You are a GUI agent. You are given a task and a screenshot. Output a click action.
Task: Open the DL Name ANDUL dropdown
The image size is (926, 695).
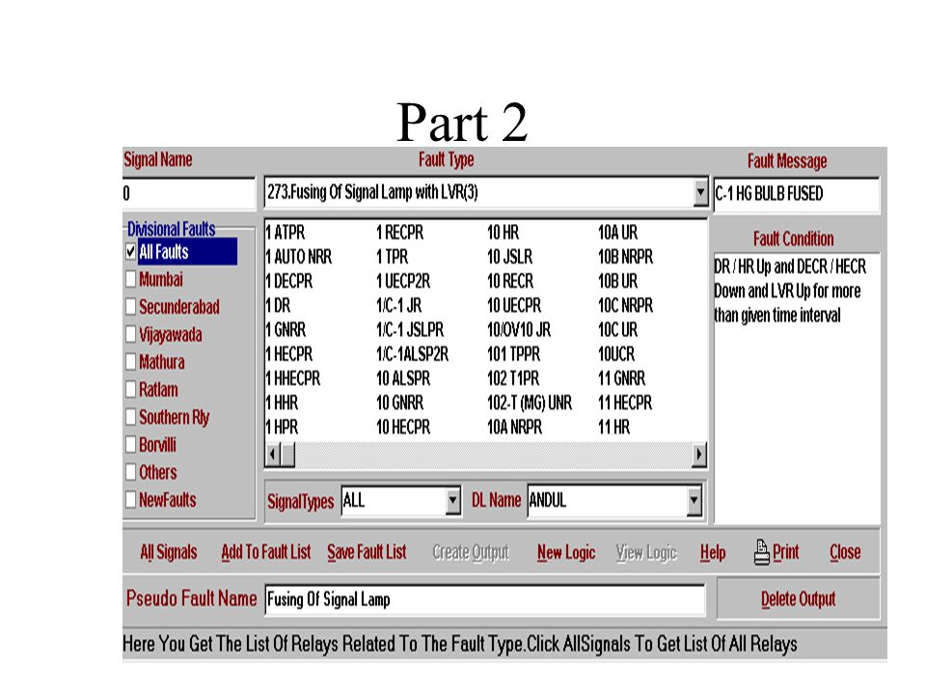point(694,501)
